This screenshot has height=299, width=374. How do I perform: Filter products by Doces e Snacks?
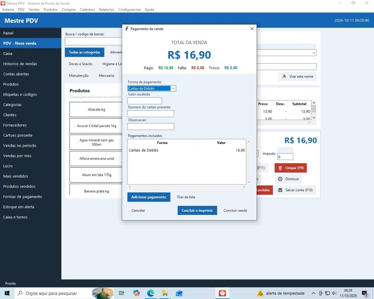(81, 64)
